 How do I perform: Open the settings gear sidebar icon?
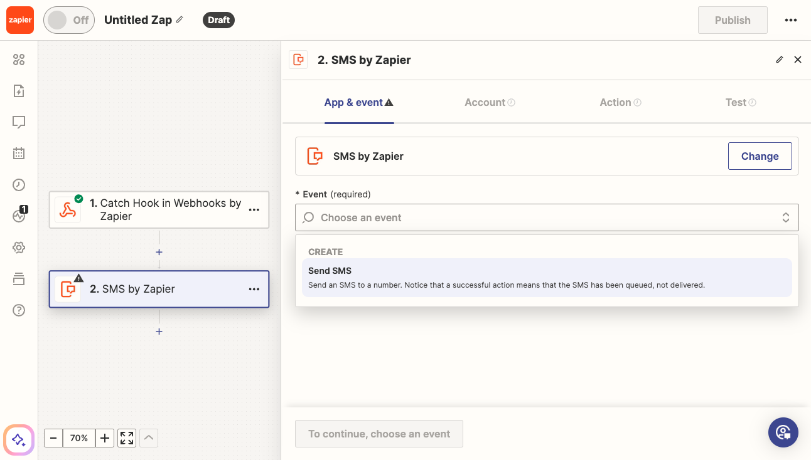coord(19,248)
